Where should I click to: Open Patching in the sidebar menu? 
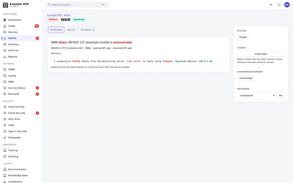[x=21, y=44]
